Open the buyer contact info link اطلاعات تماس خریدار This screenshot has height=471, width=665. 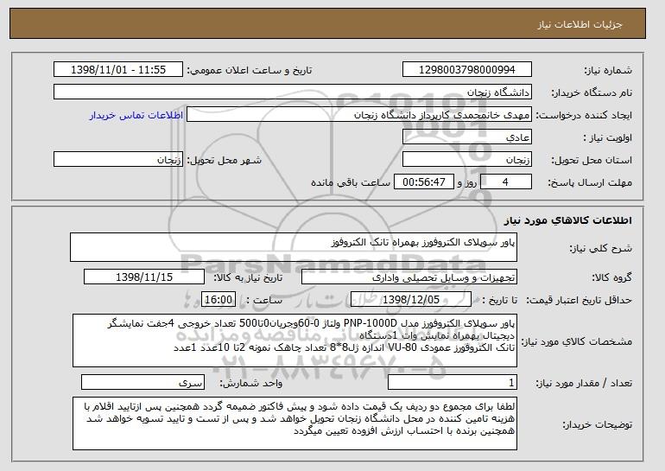[136, 116]
